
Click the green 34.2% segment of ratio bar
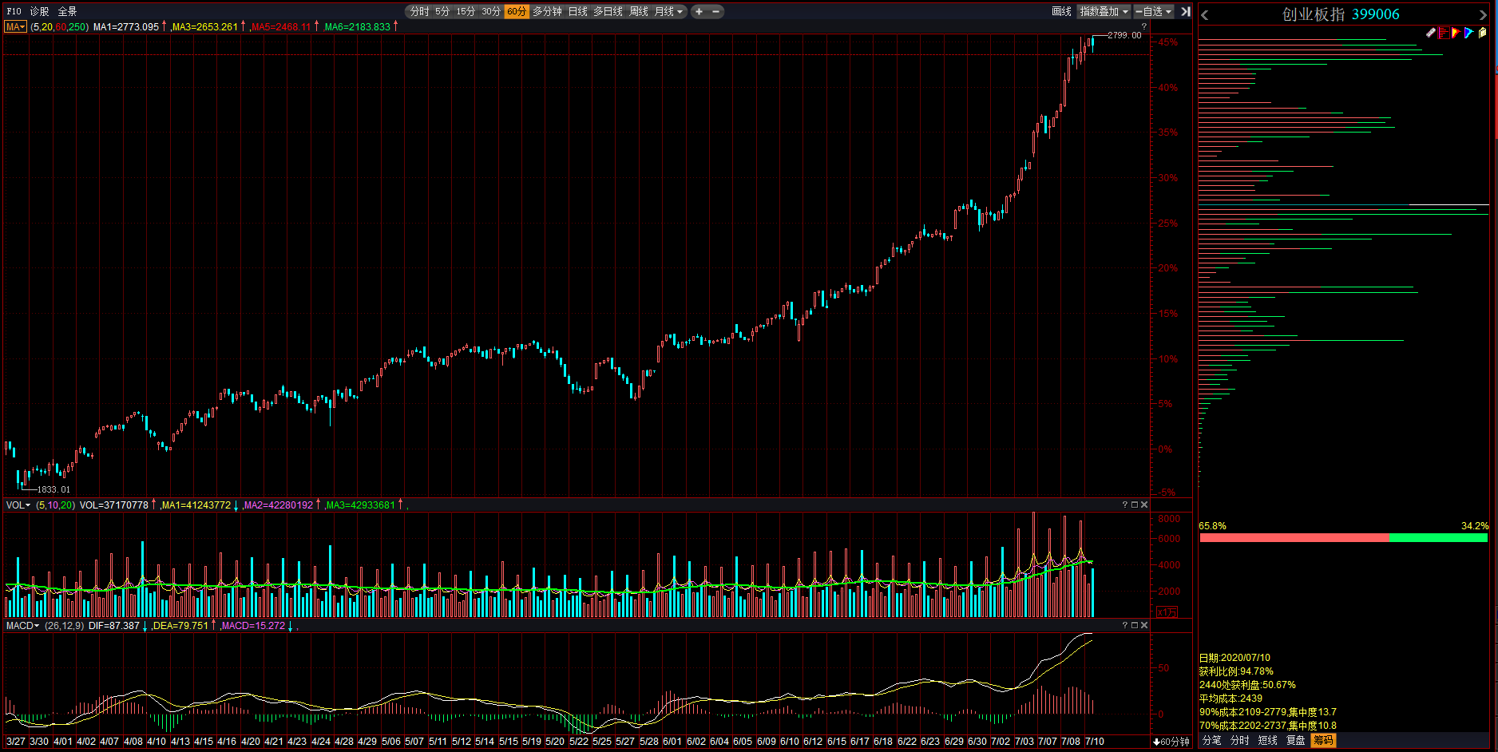pos(1438,538)
